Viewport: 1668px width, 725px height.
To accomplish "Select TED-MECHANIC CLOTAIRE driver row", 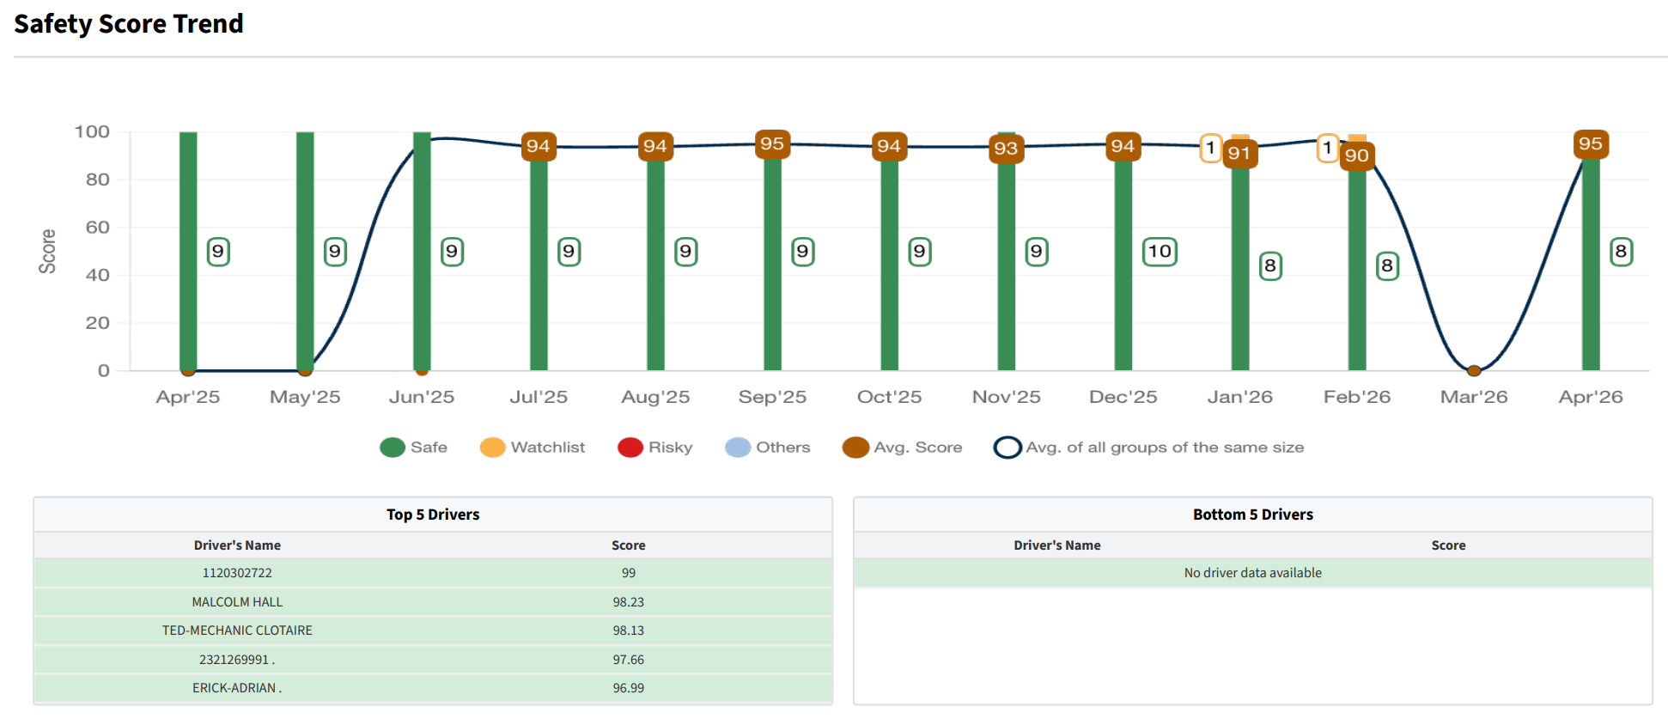I will 433,631.
